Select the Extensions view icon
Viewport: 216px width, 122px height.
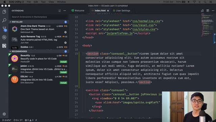click(4, 46)
